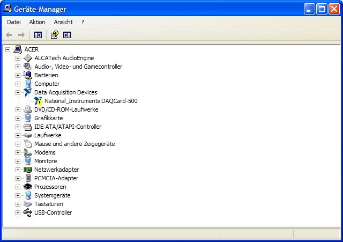
Task: Select the IDE ATA/ATAPI-Controller label
Action: pos(68,127)
